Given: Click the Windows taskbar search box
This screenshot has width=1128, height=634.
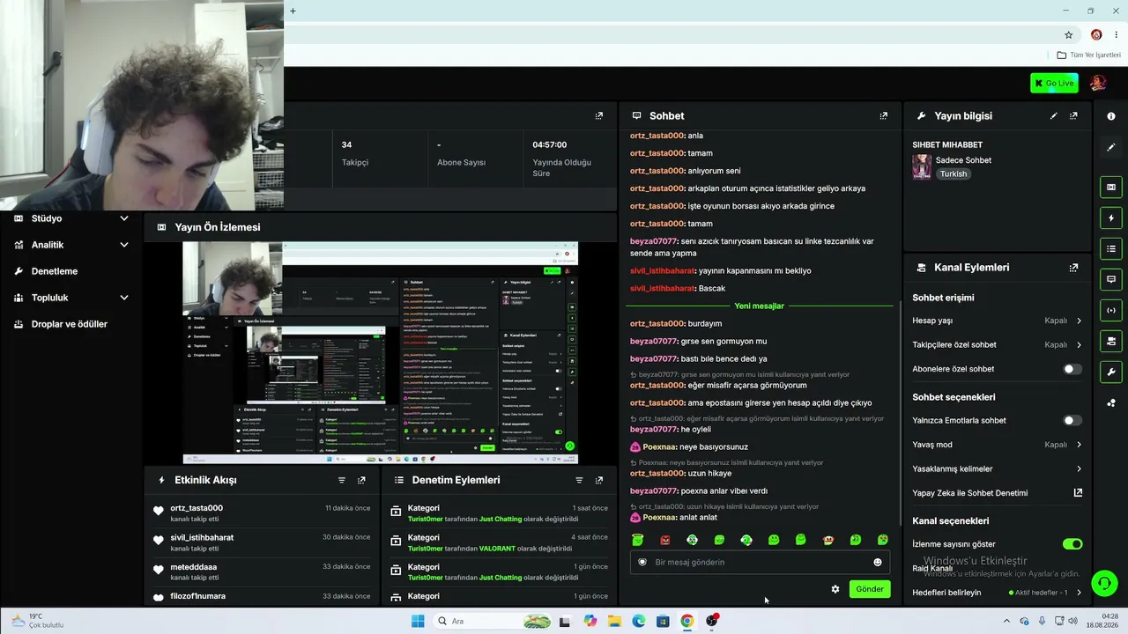Looking at the screenshot, I should point(493,621).
